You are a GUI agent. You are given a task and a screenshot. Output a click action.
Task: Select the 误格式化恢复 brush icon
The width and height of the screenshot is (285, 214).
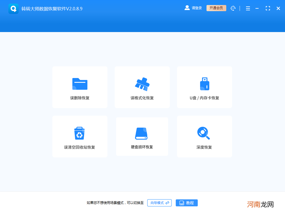coord(142,83)
